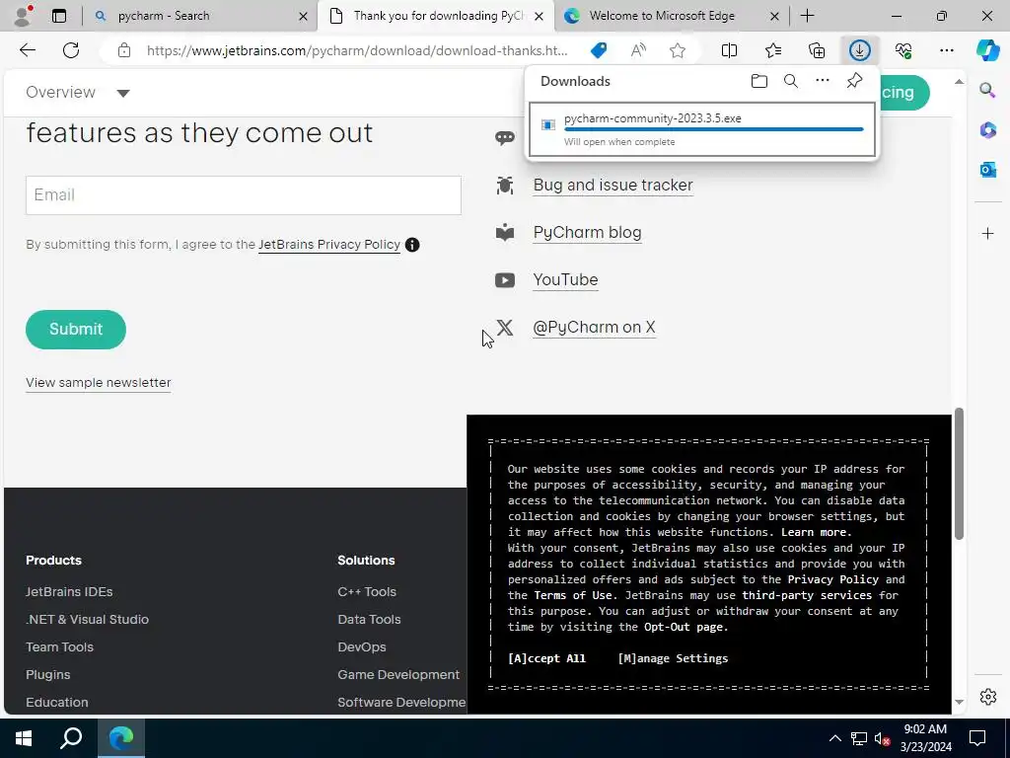Open taskbar search magnifier
Screen dimensions: 1010x758
(71, 738)
